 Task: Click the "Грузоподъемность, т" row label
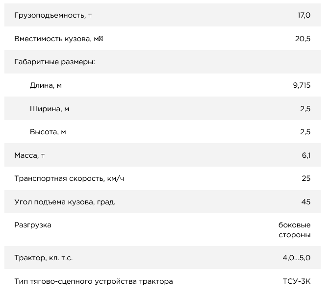click(53, 15)
